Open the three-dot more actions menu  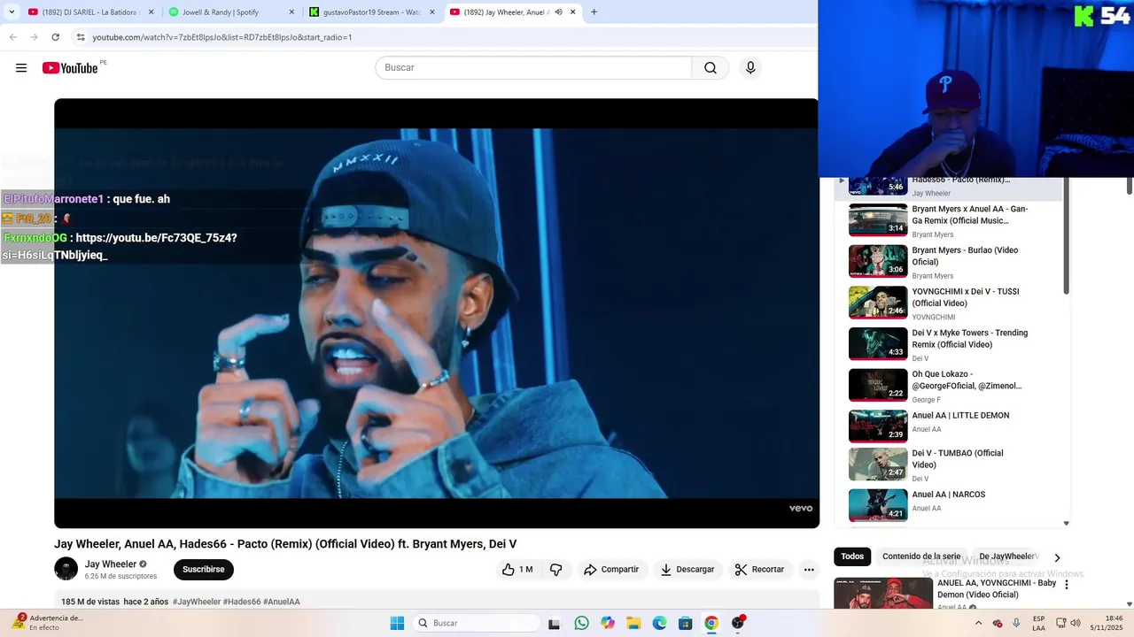(x=809, y=570)
